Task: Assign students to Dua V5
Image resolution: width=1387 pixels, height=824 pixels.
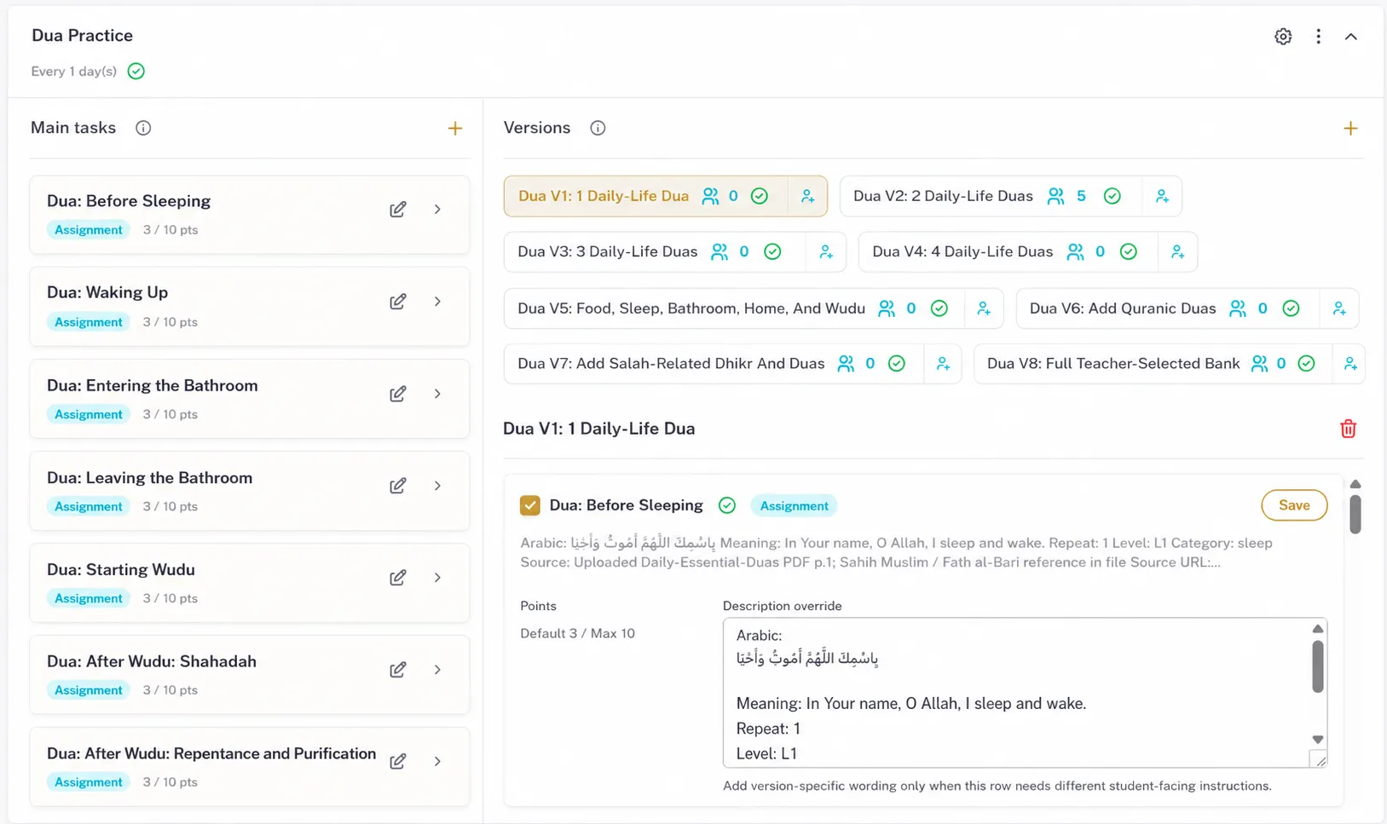Action: 984,308
